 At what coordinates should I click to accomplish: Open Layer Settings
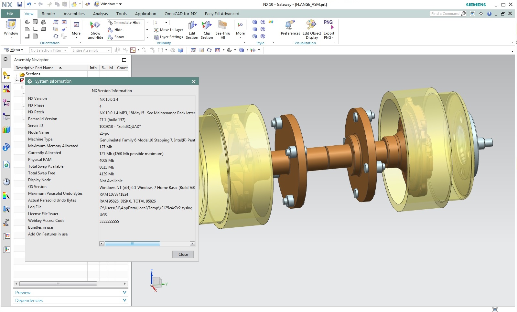(x=168, y=37)
